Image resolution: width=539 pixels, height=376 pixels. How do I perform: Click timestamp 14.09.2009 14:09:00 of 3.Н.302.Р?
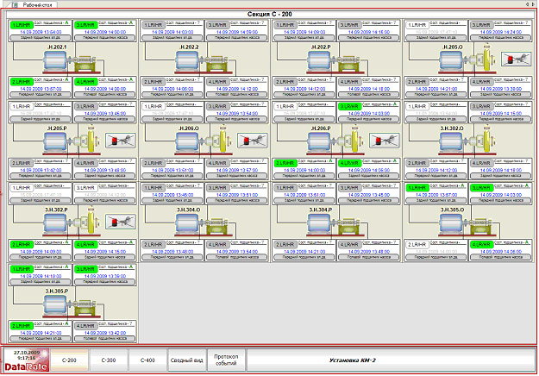(41, 252)
